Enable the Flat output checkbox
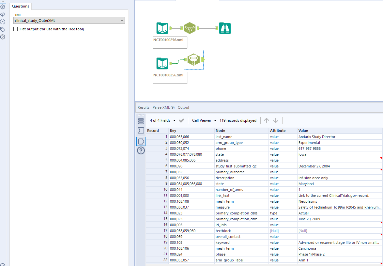 pos(16,29)
